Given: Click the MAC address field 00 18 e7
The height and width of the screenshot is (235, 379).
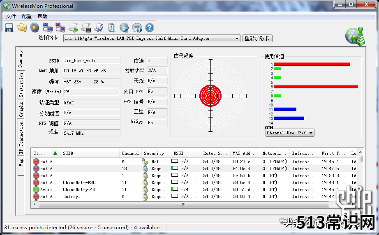Looking at the screenshot, I should [x=92, y=71].
